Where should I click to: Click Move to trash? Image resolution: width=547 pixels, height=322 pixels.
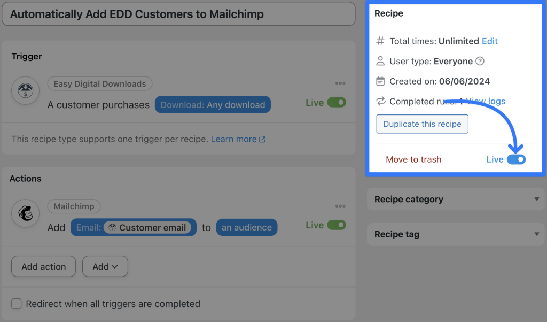click(x=413, y=159)
